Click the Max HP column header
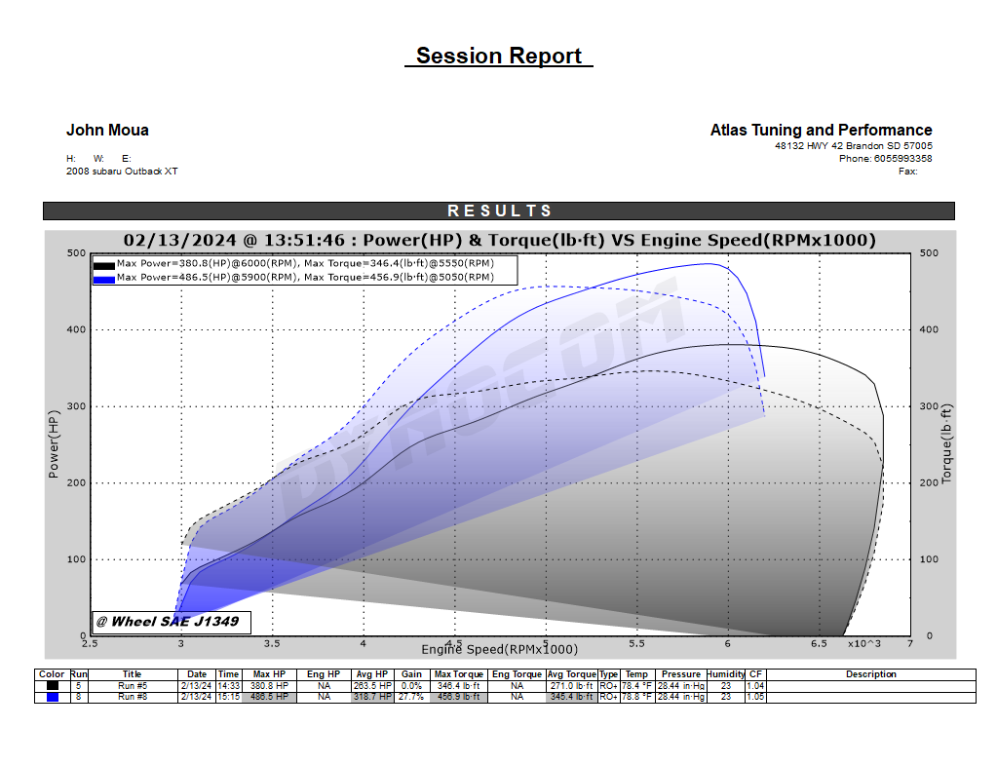Image resolution: width=997 pixels, height=766 pixels. (x=269, y=674)
